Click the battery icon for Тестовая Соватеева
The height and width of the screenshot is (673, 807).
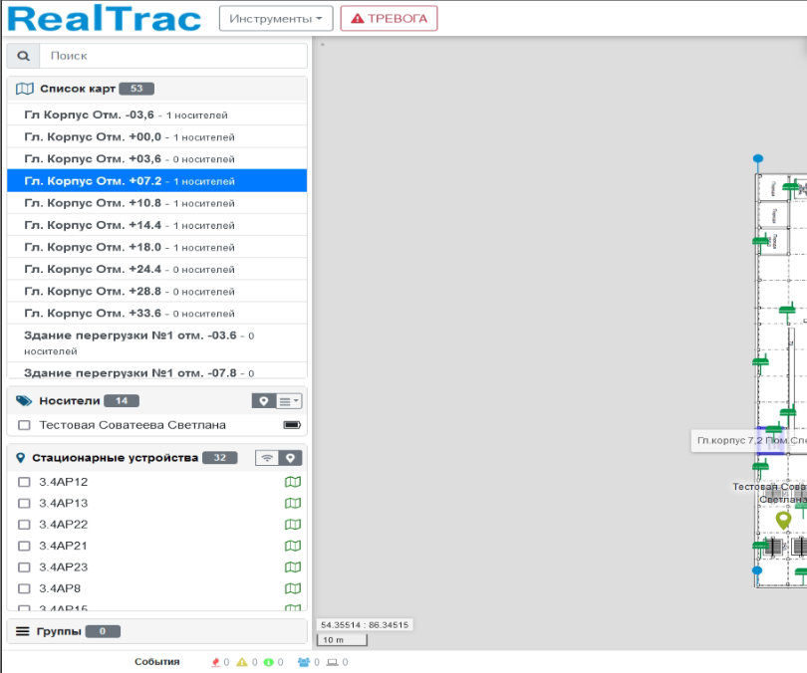pyautogui.click(x=292, y=425)
